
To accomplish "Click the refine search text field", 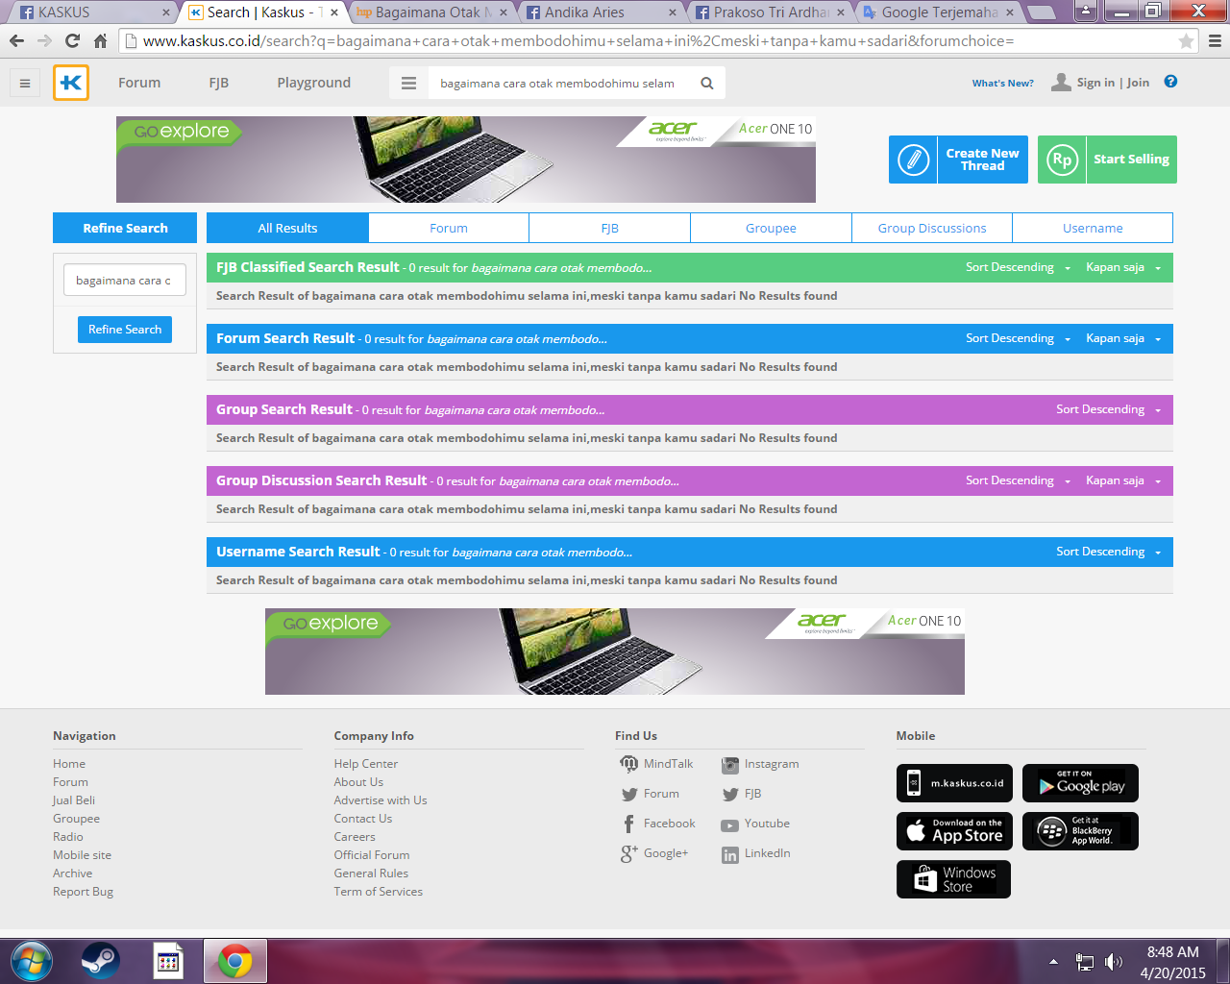I will tap(125, 281).
